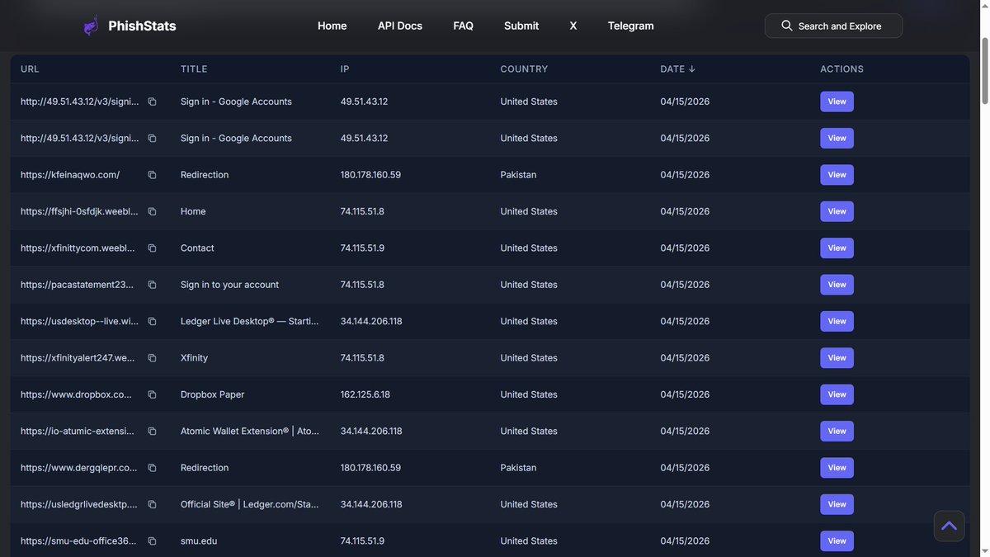The image size is (990, 557).
Task: Copy the usledgrlivedesktp URL
Action: pos(152,504)
